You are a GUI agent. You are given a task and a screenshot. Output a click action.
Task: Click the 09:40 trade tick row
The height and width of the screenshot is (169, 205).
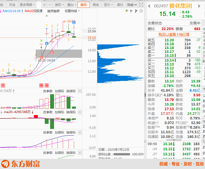[x=174, y=144]
